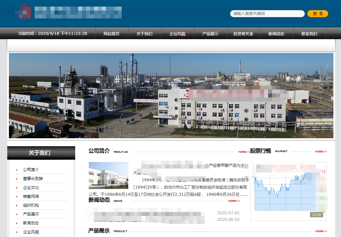Viewport: 341px width, 237px height.
Task: Open 公司简介 in the left sidebar
Action: [x=31, y=170]
